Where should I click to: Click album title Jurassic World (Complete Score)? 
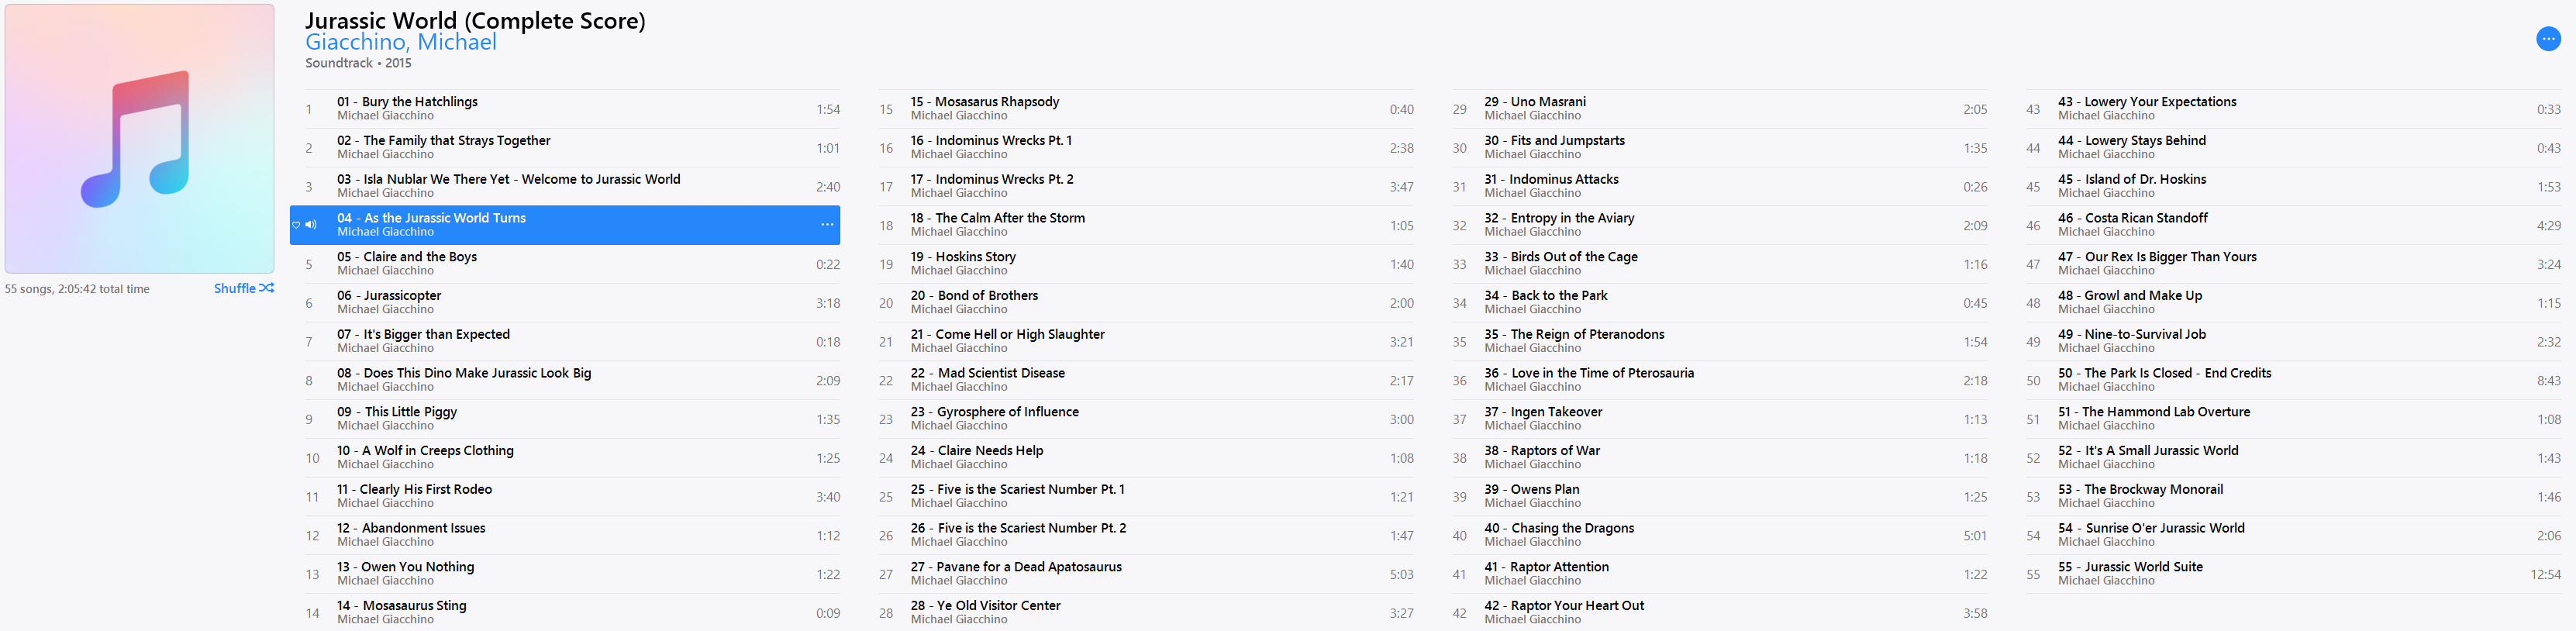475,20
